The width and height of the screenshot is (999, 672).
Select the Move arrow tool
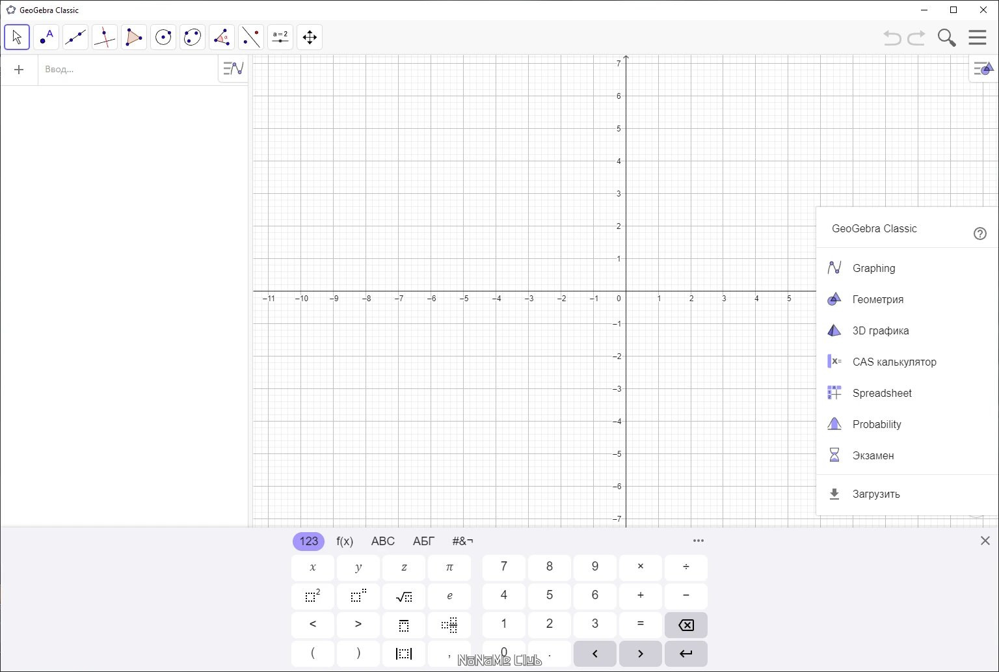coord(17,37)
